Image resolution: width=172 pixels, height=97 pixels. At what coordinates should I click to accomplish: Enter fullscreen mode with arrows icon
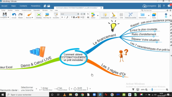tap(159, 6)
